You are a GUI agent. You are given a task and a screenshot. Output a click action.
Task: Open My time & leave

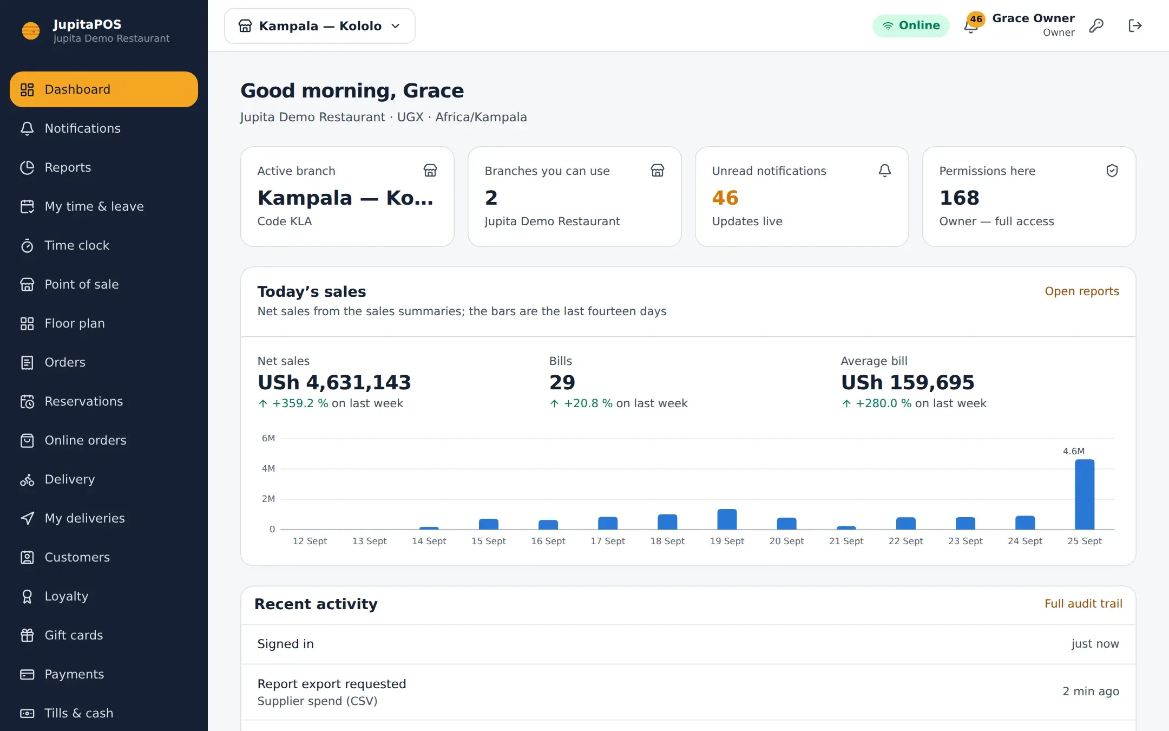(104, 206)
